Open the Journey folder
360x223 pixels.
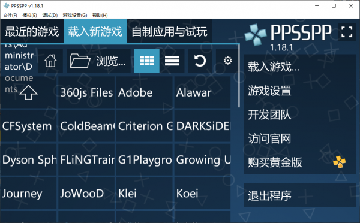[x=28, y=194]
